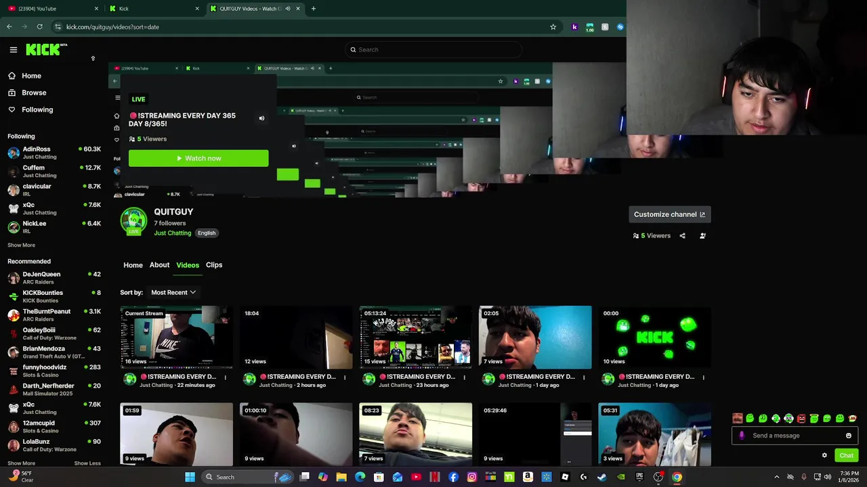The image size is (867, 487).
Task: Expand Show more following channels
Action: tap(21, 246)
